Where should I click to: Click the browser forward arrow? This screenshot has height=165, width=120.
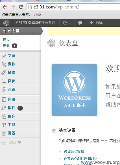(13, 7)
